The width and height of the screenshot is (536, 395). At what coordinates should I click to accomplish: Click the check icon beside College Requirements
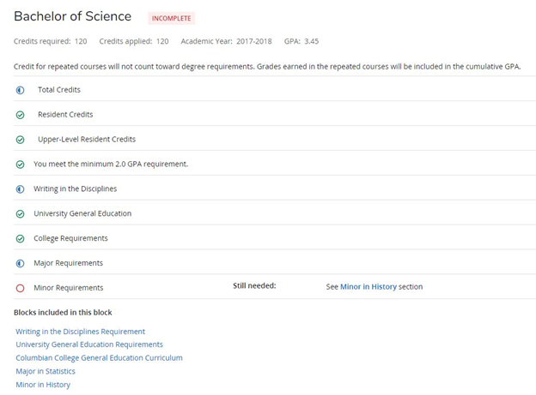(x=20, y=239)
